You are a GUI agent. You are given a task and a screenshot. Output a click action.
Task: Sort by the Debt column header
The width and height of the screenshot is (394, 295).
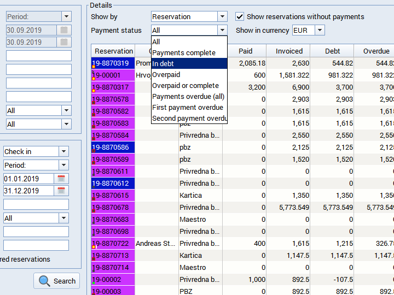click(332, 51)
